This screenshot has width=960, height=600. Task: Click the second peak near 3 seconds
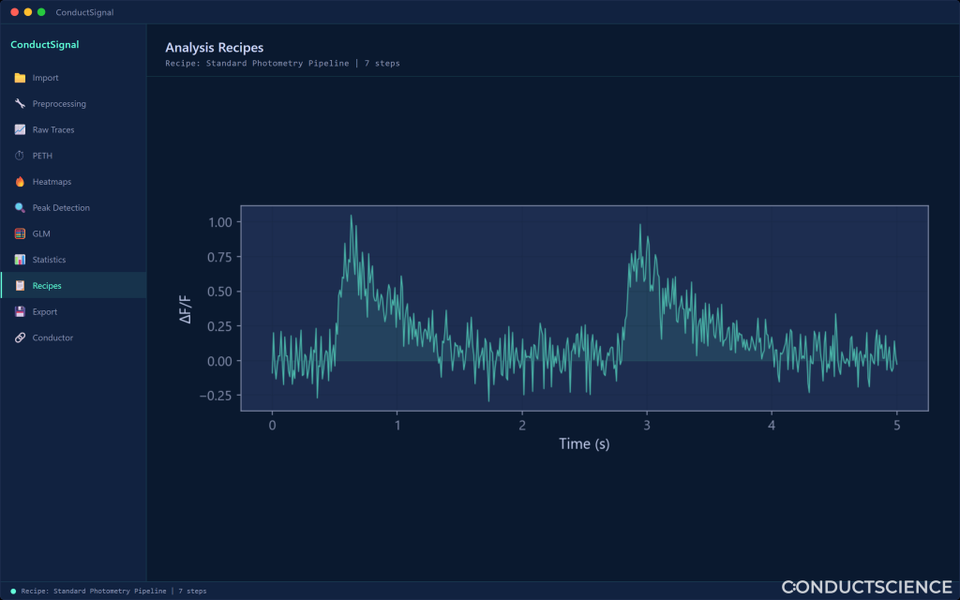[x=640, y=225]
